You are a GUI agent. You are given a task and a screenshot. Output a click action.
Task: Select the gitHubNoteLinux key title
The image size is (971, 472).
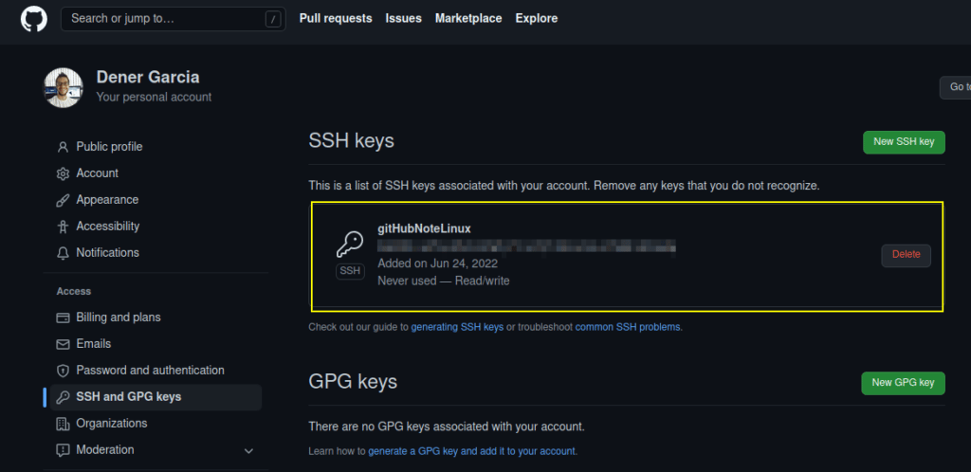[424, 228]
